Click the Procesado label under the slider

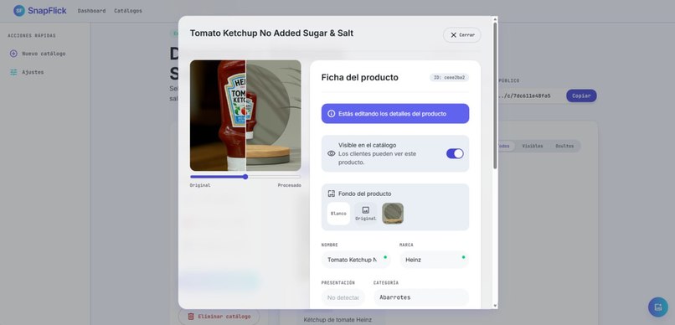(289, 185)
